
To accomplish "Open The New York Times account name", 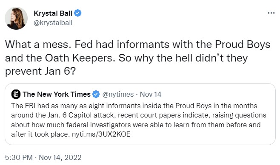I will [x=57, y=94].
